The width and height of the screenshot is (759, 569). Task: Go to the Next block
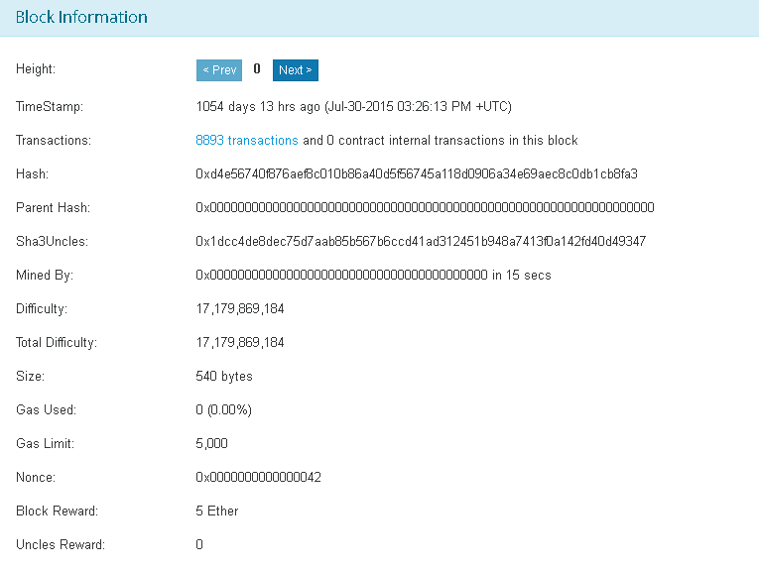(295, 70)
